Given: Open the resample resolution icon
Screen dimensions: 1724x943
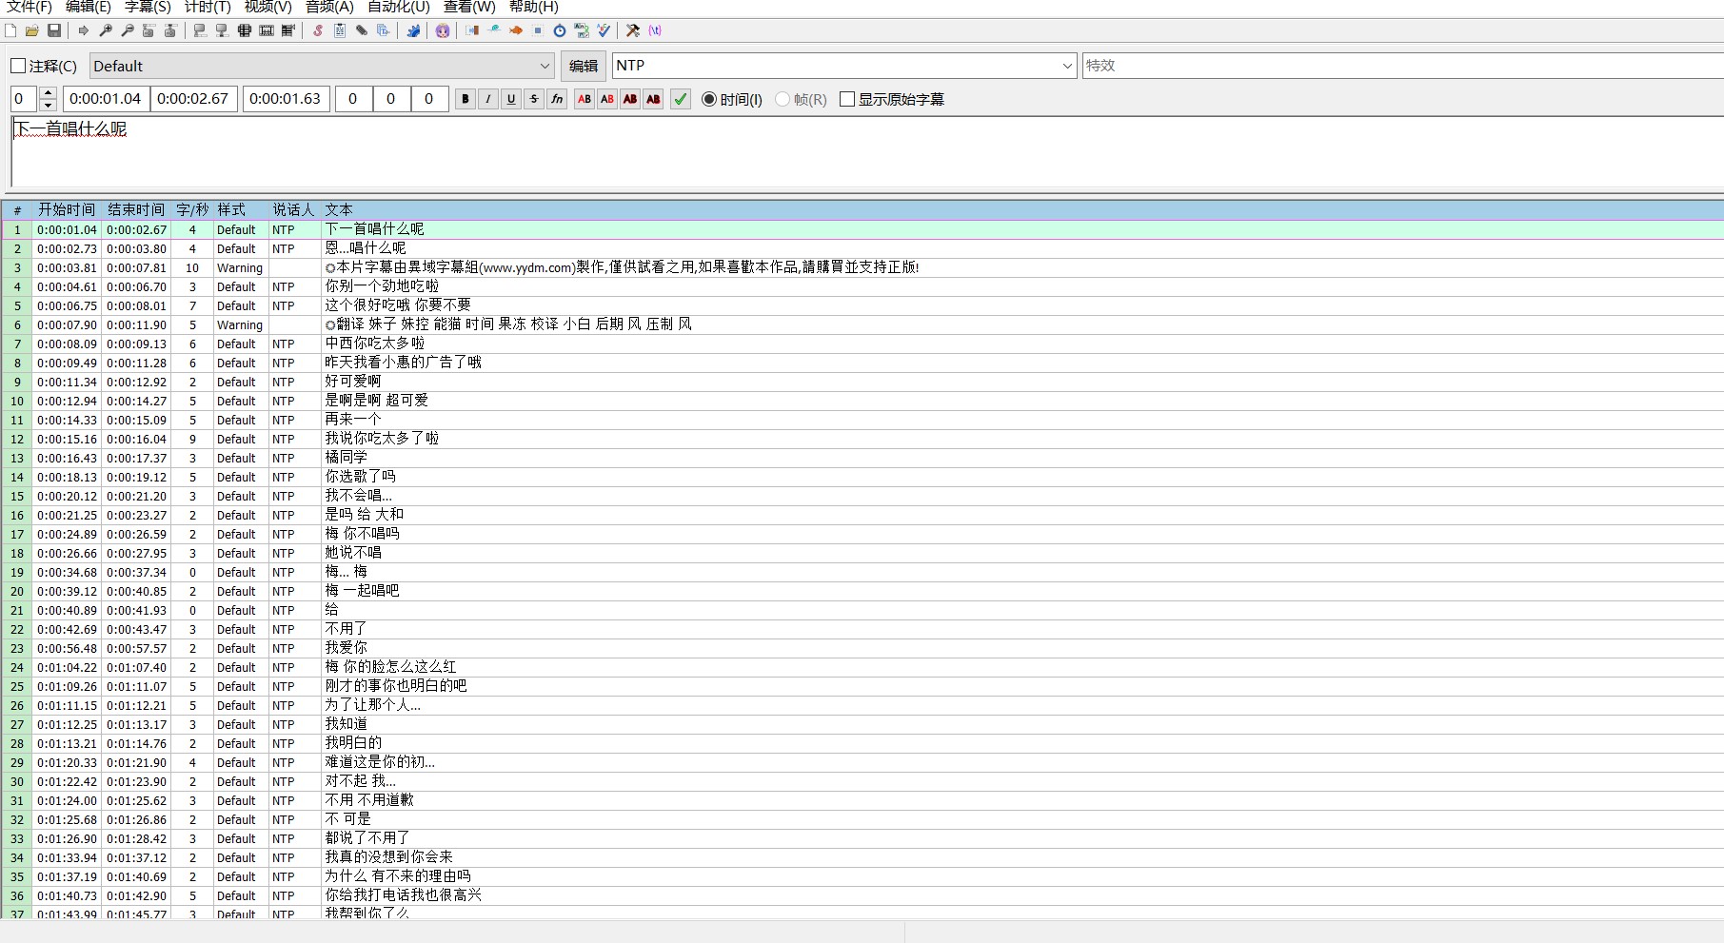Looking at the screenshot, I should (538, 30).
